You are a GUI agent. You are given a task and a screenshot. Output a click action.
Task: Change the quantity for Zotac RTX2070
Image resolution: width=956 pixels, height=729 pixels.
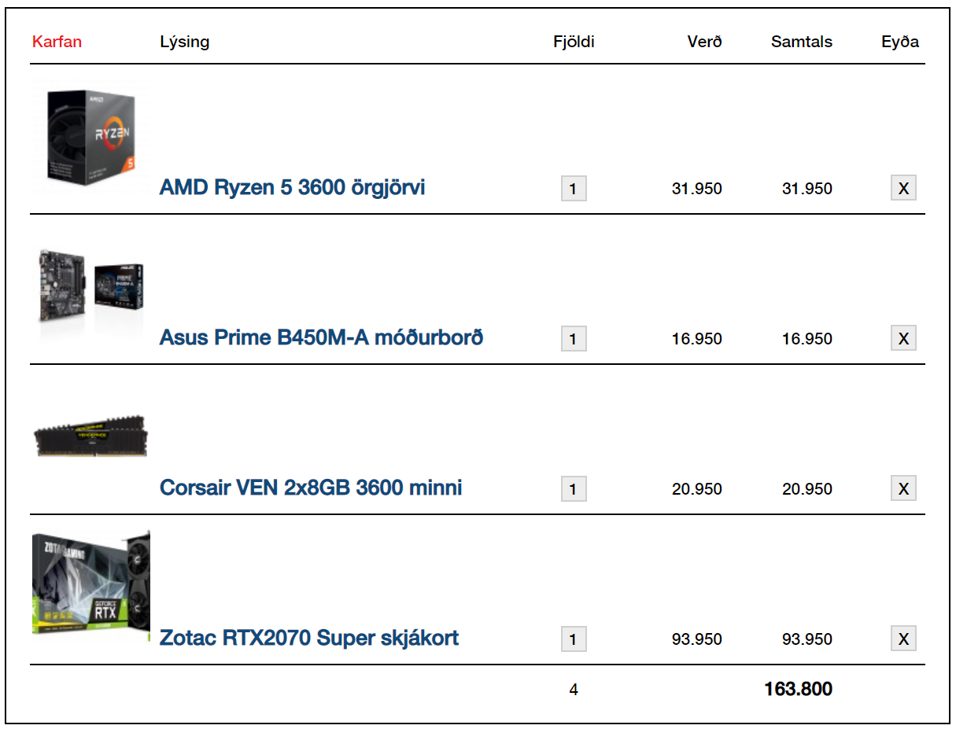(x=573, y=639)
